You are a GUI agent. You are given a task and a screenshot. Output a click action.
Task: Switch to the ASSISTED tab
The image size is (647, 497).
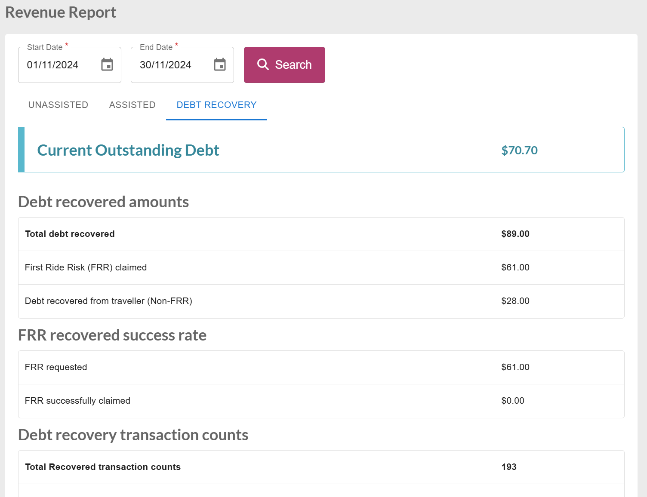[132, 105]
